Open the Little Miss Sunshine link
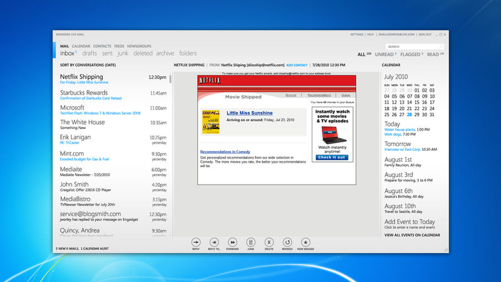The height and width of the screenshot is (282, 501). click(249, 113)
